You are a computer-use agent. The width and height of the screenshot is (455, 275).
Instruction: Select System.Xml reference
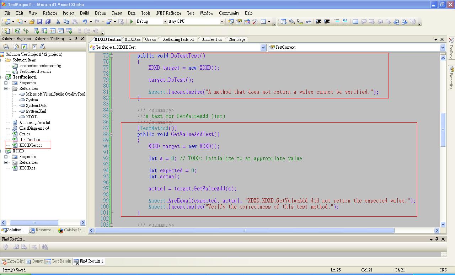[x=36, y=111]
